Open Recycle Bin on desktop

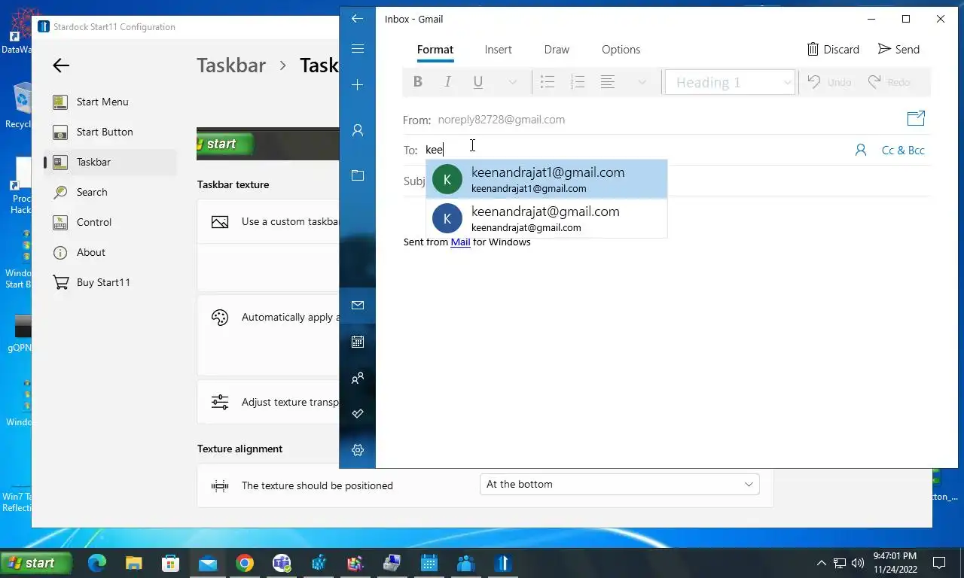[19, 105]
